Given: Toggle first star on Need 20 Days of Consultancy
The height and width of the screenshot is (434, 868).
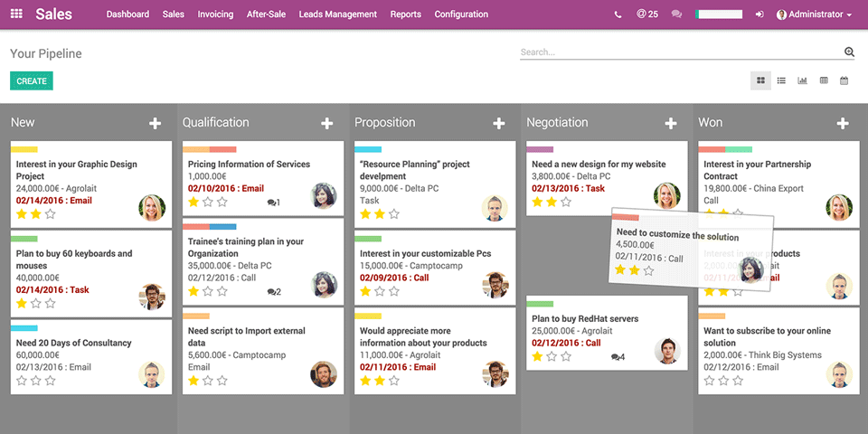Looking at the screenshot, I should [22, 381].
